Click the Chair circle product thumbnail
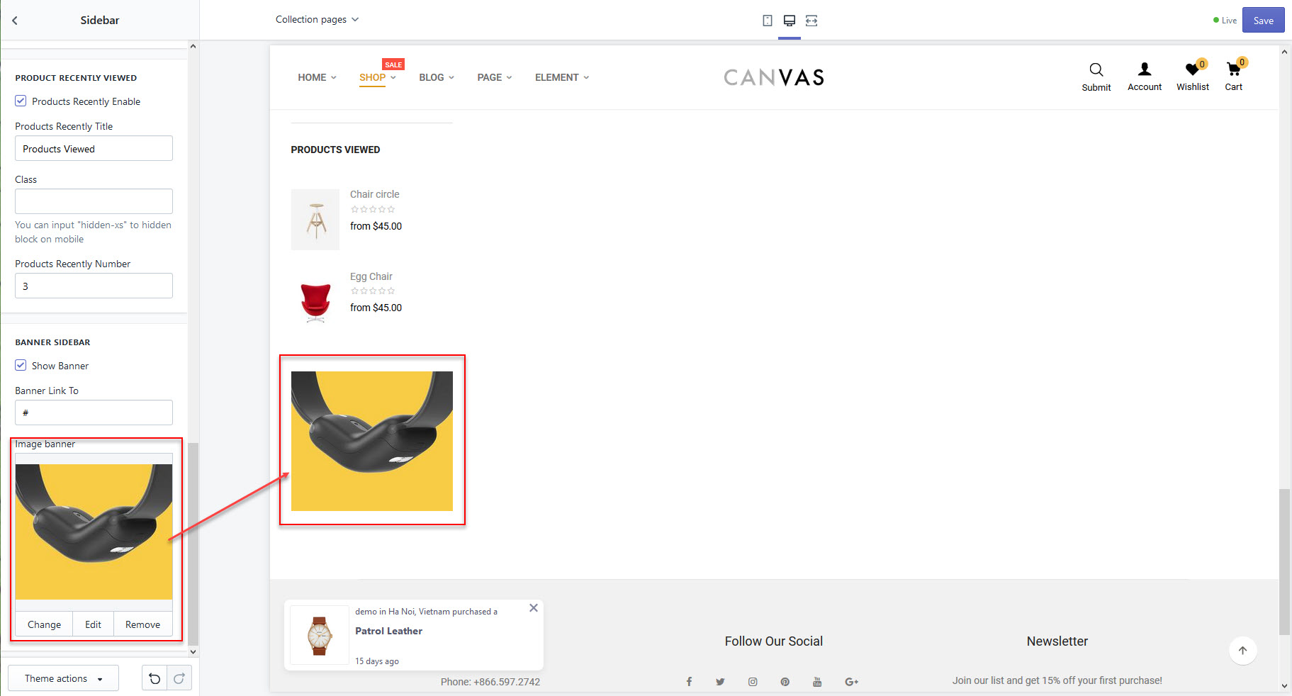Image resolution: width=1292 pixels, height=696 pixels. click(x=315, y=219)
